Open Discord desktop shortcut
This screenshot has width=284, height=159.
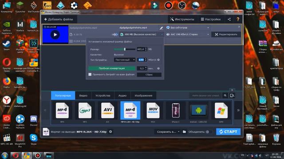[x=34, y=121]
